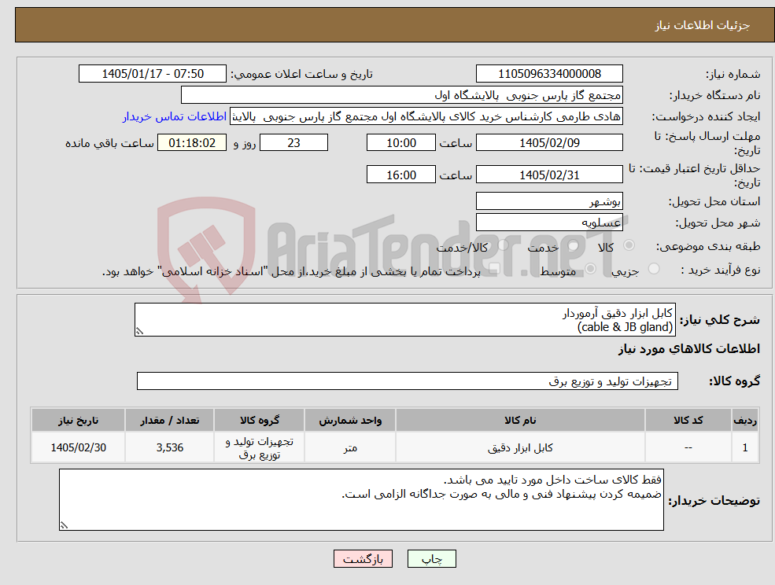Click the general description text area

point(404,320)
